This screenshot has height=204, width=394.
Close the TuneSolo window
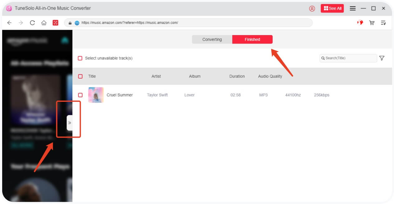(x=383, y=8)
